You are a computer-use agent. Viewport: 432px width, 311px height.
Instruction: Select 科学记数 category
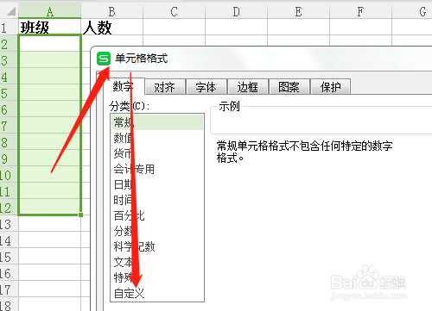[x=157, y=246]
